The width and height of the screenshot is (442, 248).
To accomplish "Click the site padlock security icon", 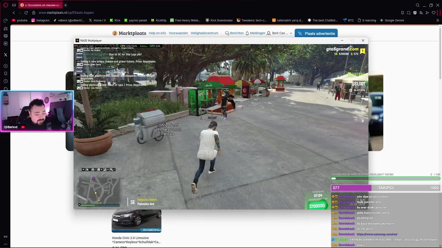I will tap(33, 13).
